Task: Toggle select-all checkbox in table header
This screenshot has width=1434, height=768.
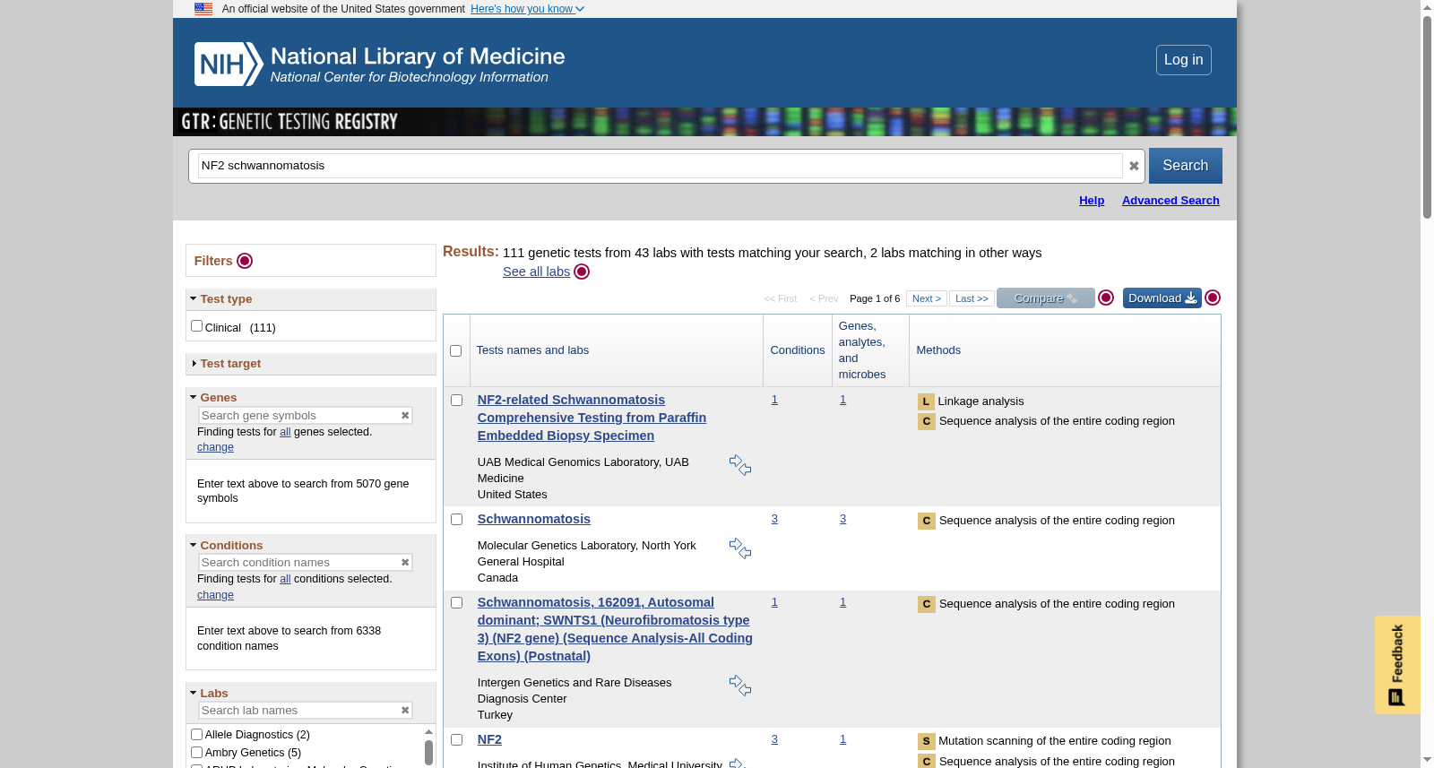Action: pyautogui.click(x=455, y=350)
